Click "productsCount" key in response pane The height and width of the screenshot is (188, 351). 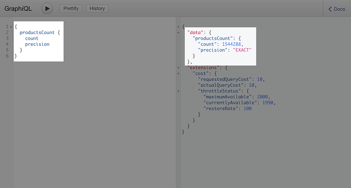pos(213,38)
